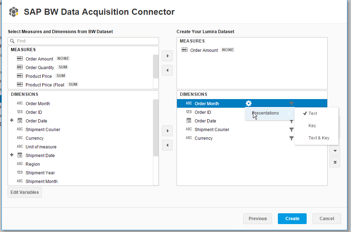Click the 123 icon of Order ID in Lumira Dataset
Screen dimensions: 351x232
(189, 112)
